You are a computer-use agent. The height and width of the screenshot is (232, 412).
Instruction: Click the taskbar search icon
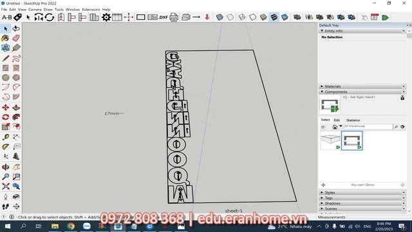click(x=23, y=226)
